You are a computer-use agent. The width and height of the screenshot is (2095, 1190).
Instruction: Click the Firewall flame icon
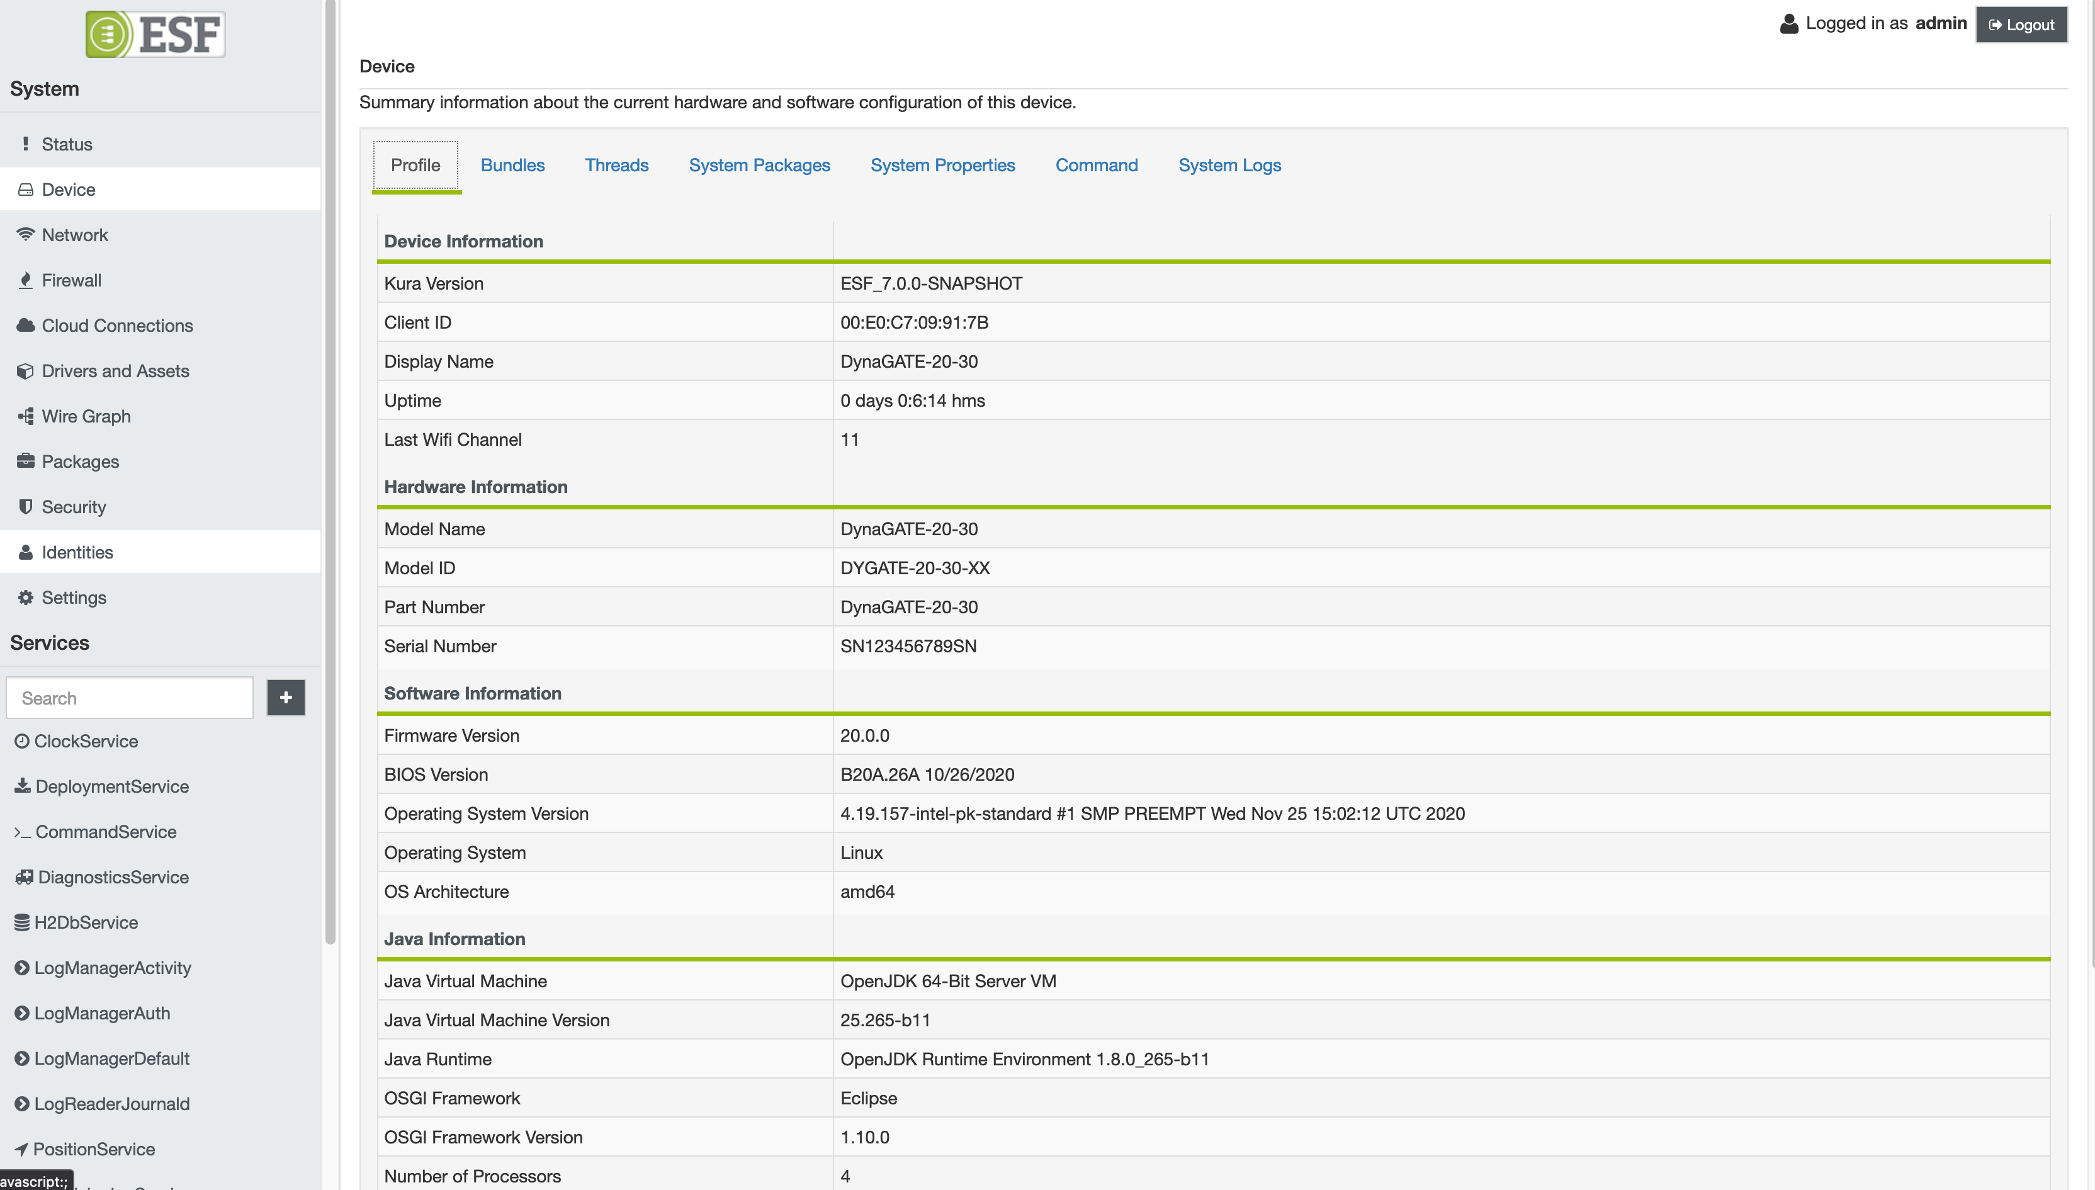(x=26, y=280)
